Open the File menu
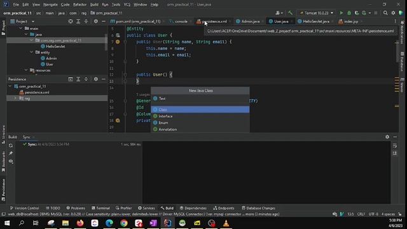The width and height of the screenshot is (407, 229). [16, 4]
